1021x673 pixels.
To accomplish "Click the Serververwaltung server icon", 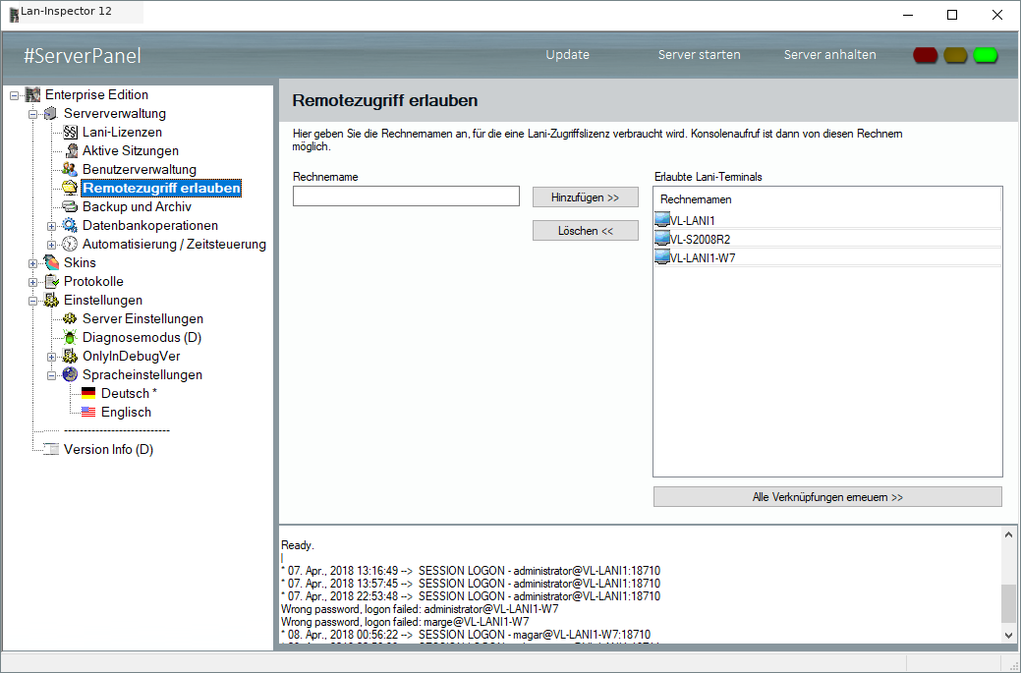I will [51, 114].
